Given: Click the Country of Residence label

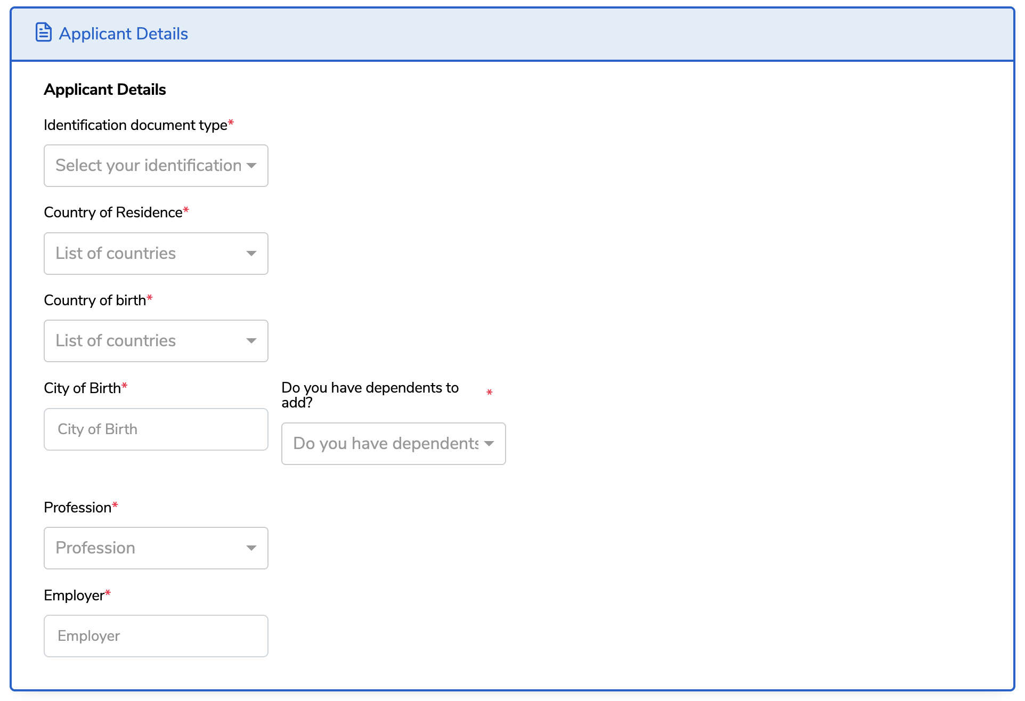Looking at the screenshot, I should tap(113, 213).
